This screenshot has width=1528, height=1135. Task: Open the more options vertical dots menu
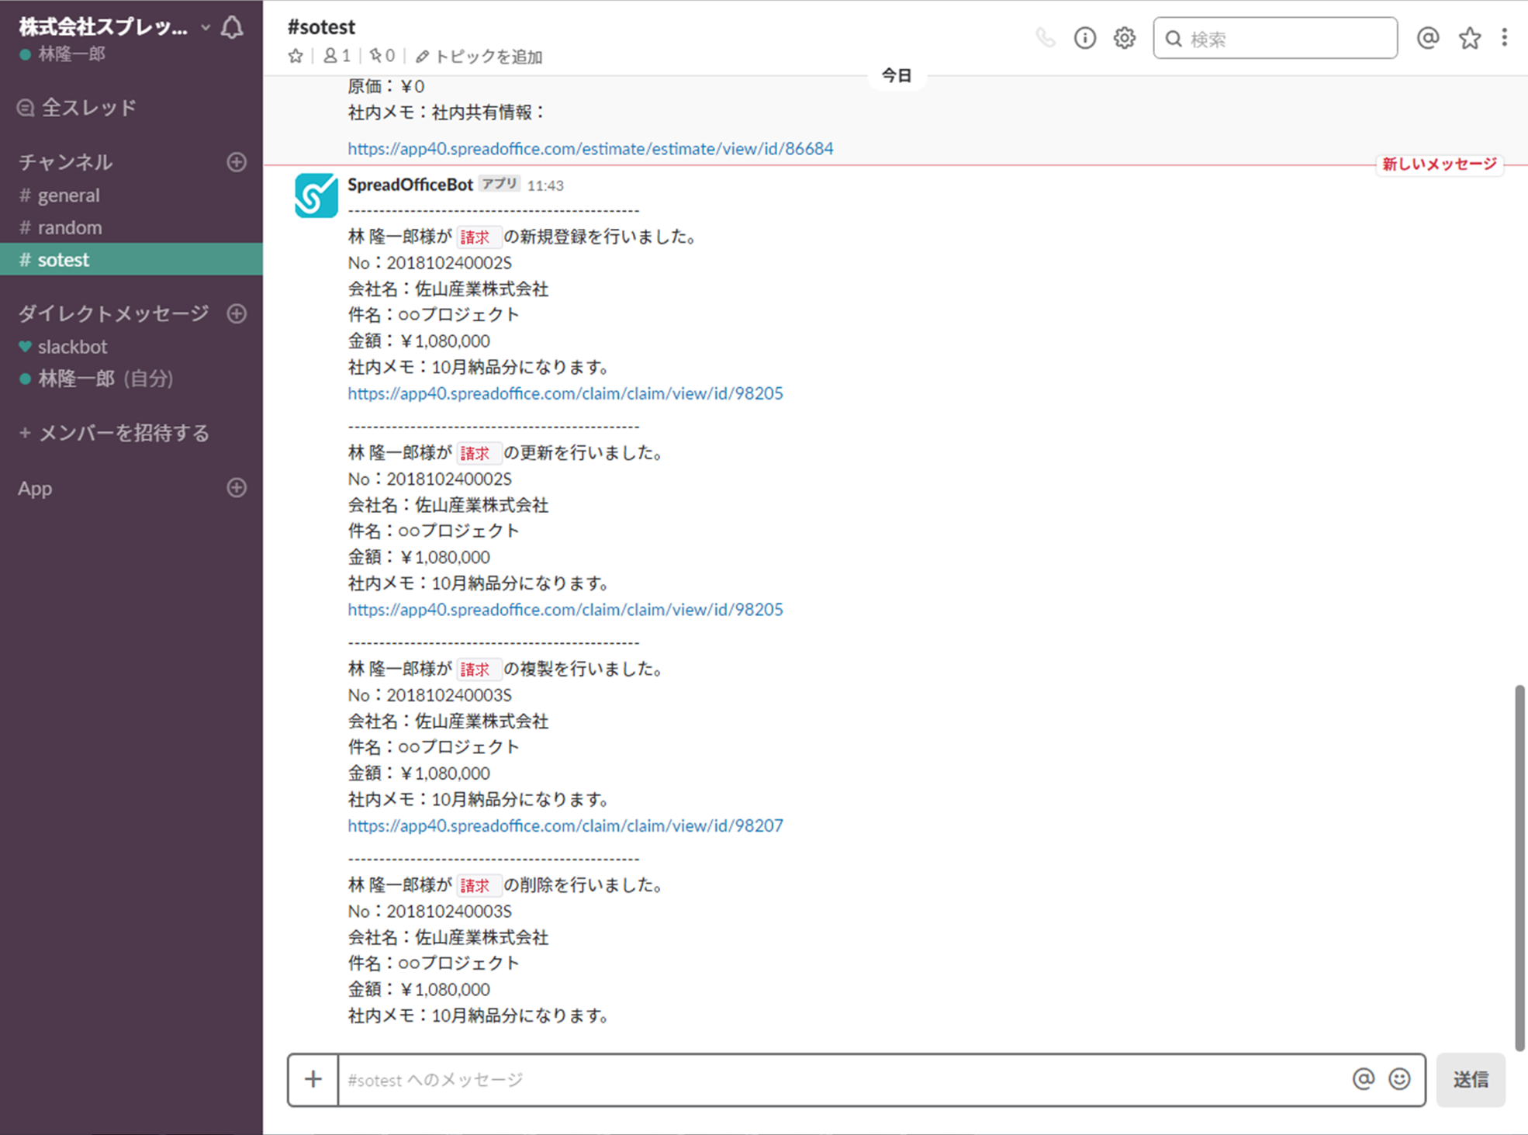(1504, 37)
